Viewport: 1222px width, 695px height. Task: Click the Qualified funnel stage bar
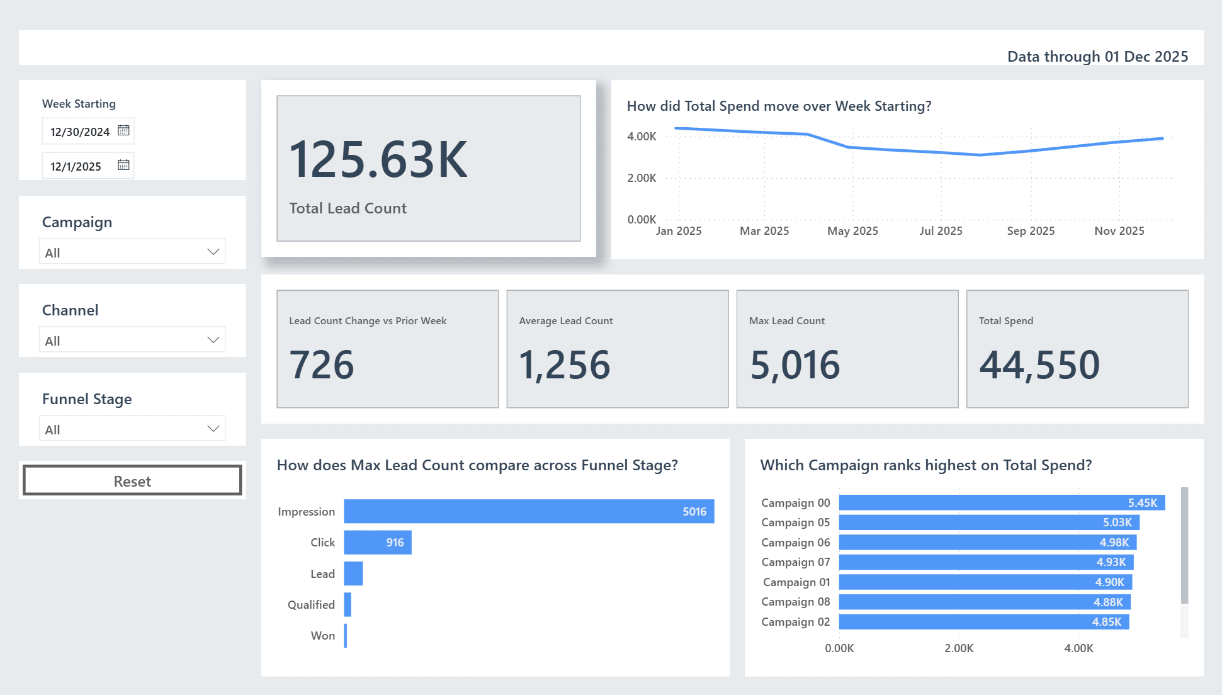348,604
